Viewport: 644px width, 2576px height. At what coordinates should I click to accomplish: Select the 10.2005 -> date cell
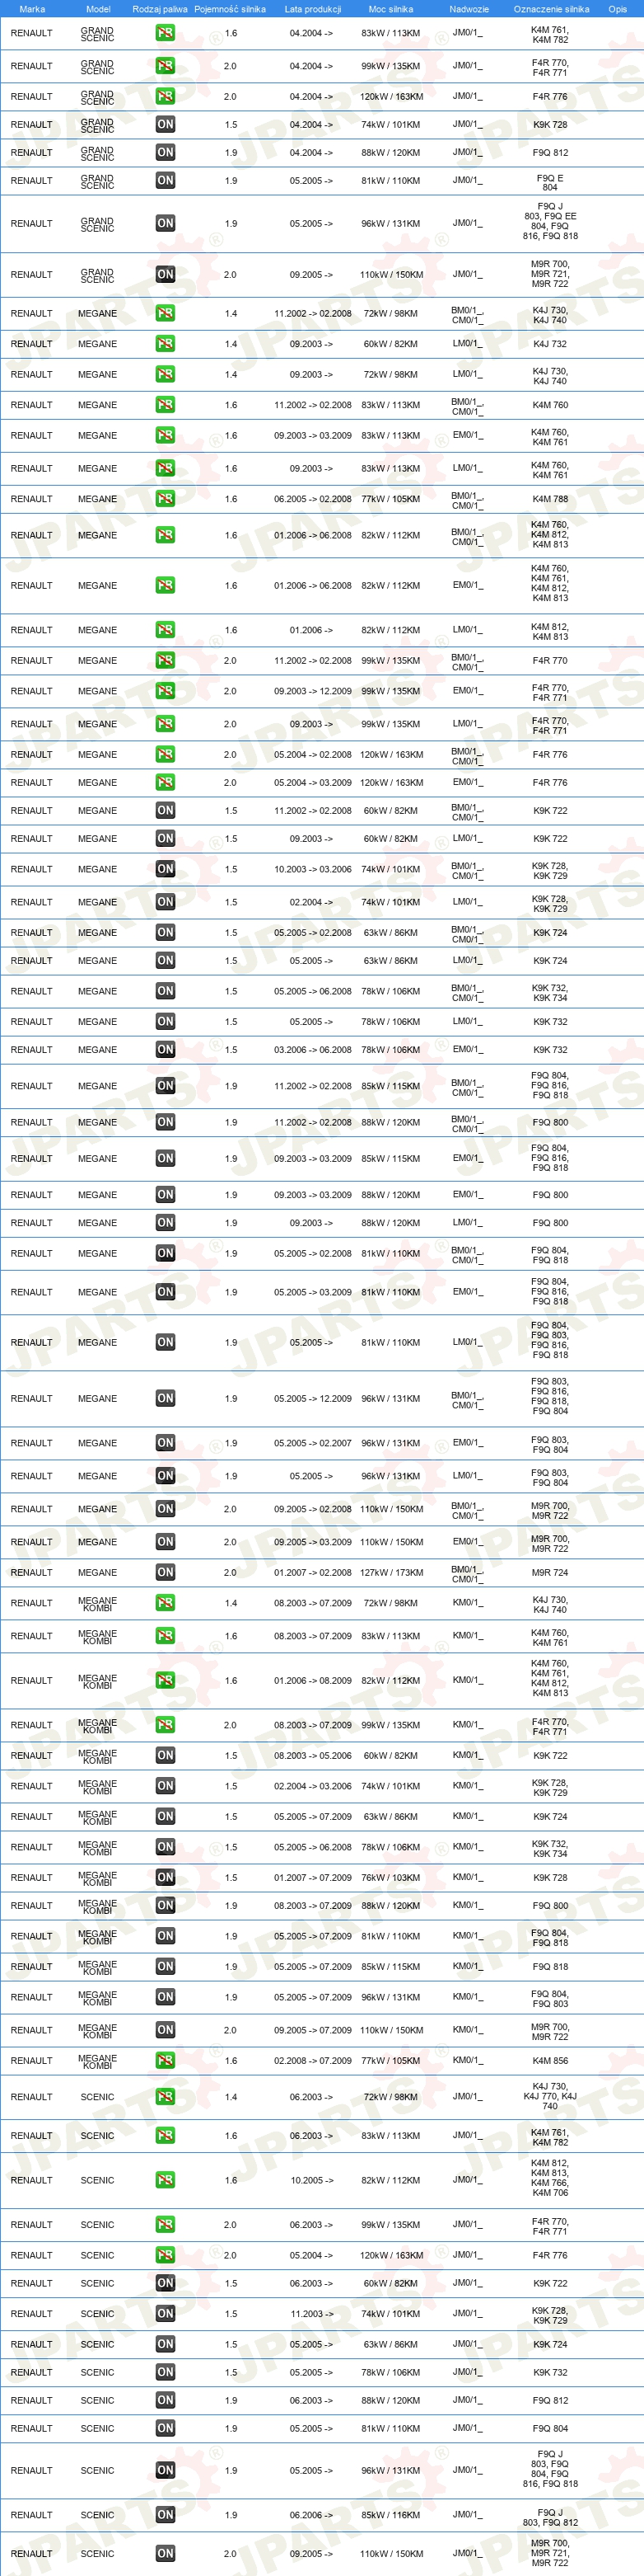pos(311,2179)
